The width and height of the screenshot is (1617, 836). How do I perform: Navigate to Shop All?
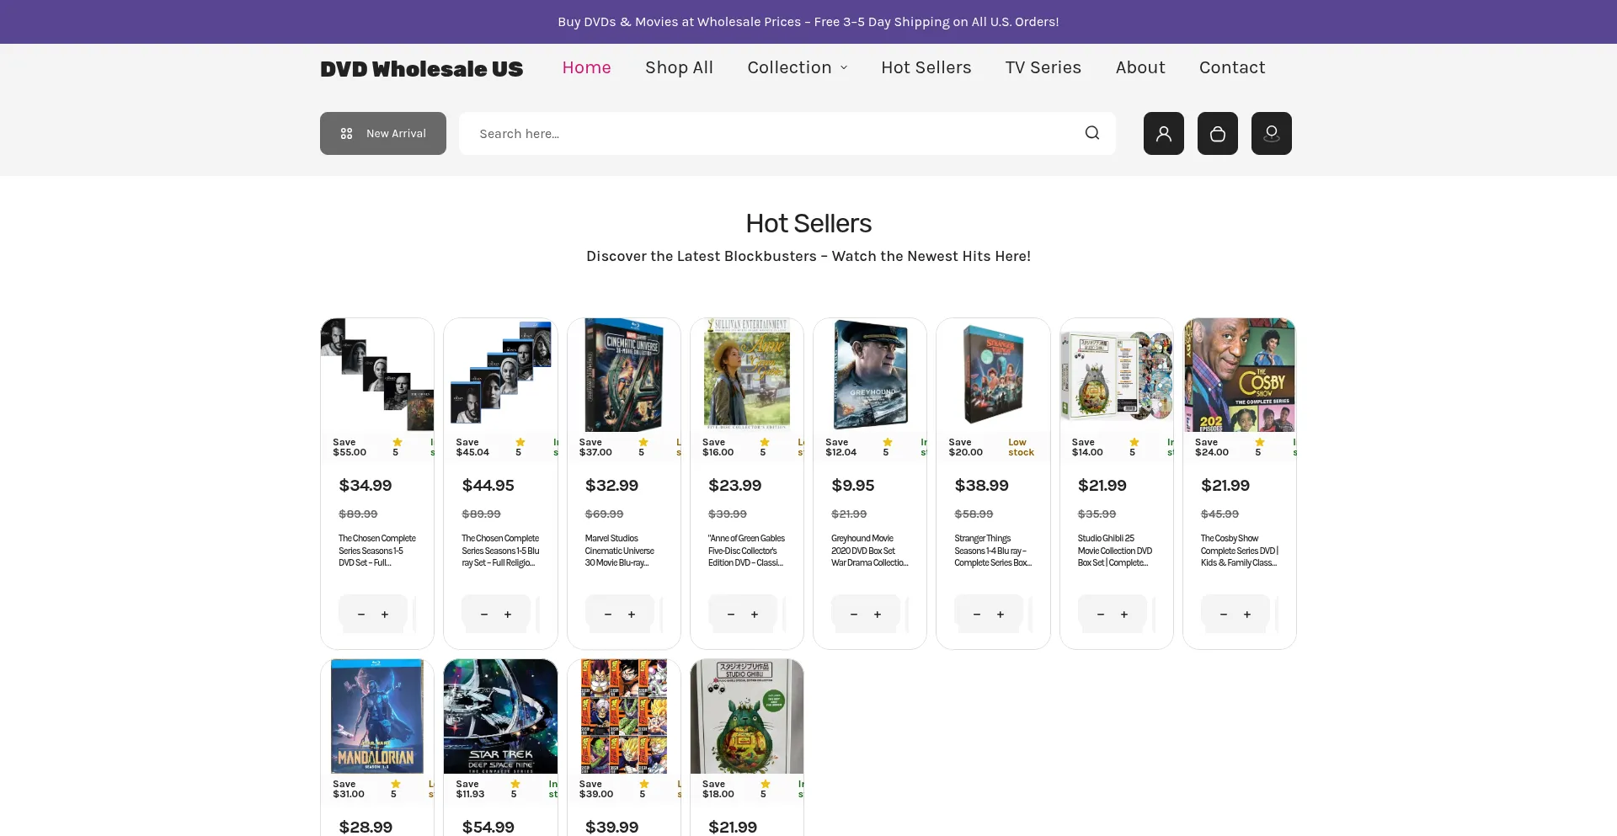(x=679, y=67)
